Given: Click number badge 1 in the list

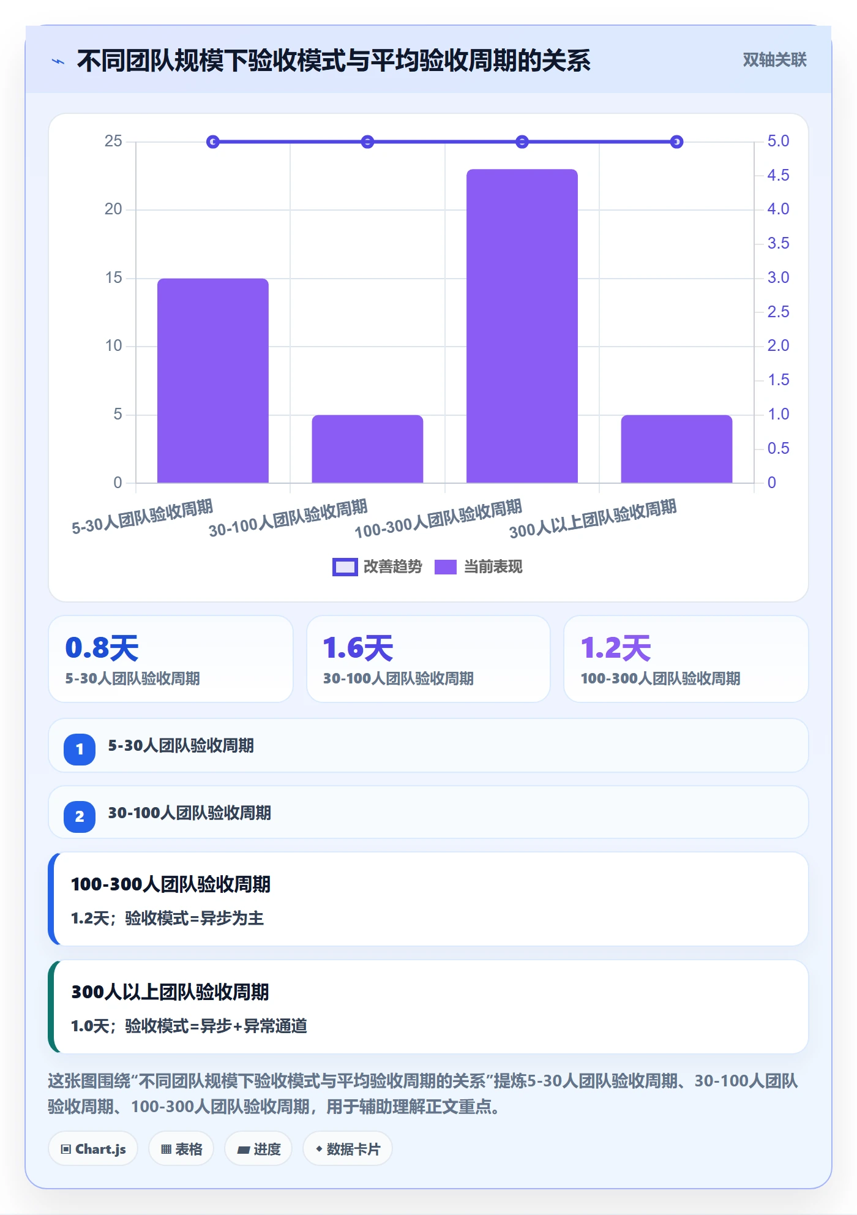Looking at the screenshot, I should pyautogui.click(x=80, y=749).
